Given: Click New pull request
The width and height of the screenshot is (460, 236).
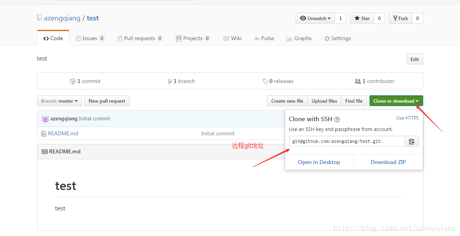Looking at the screenshot, I should click(x=107, y=101).
